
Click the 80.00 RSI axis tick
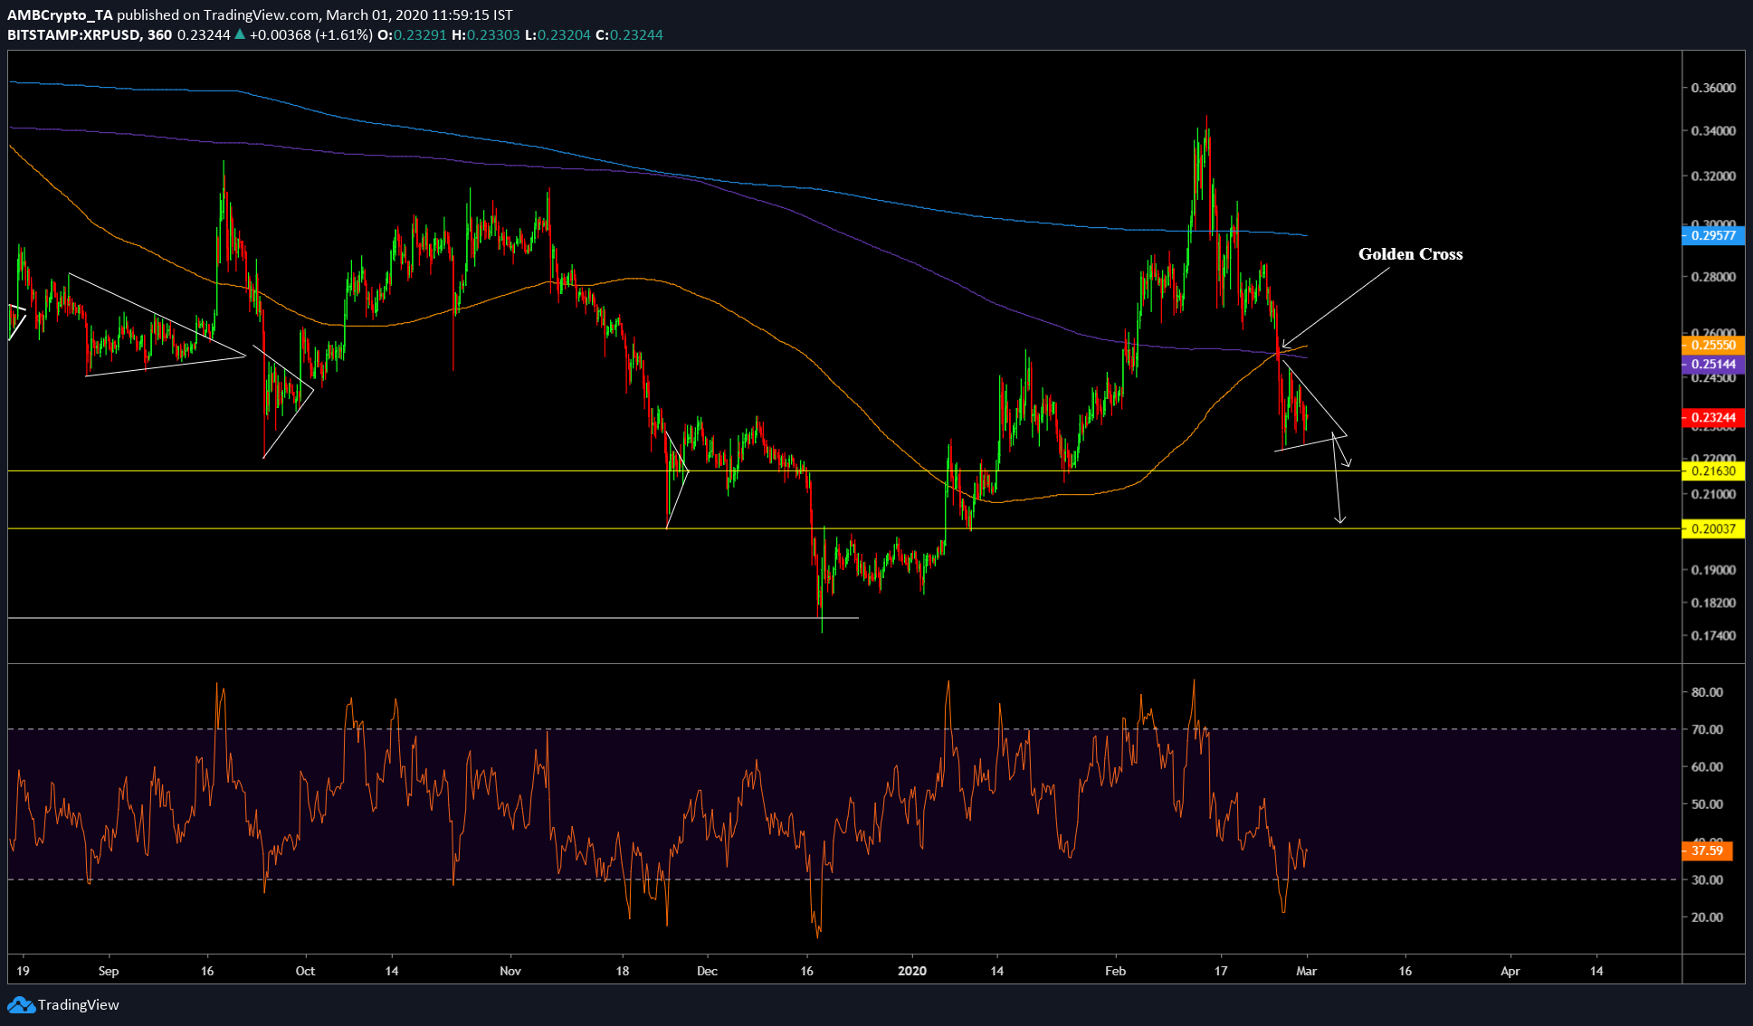[1707, 692]
